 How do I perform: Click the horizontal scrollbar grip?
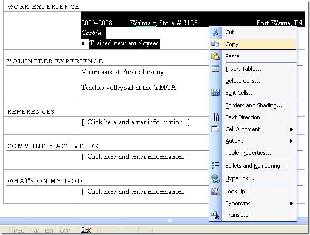170,220
